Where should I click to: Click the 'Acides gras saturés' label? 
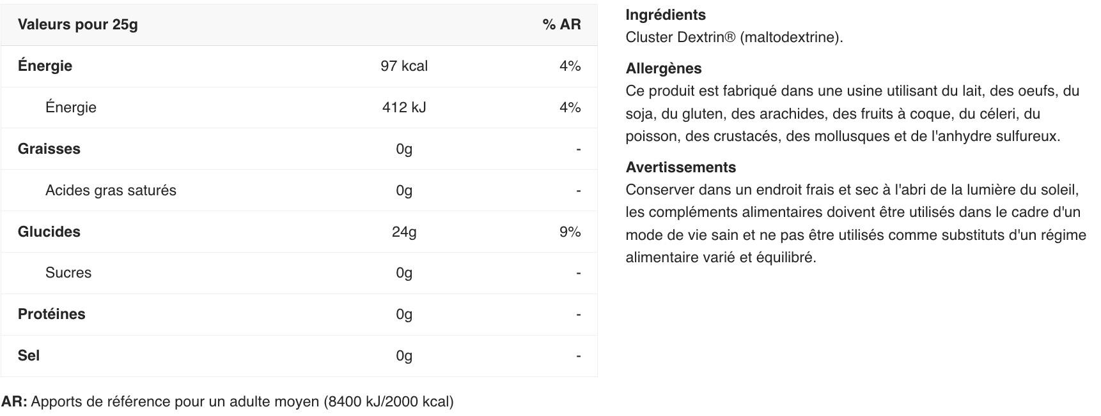[x=111, y=190]
